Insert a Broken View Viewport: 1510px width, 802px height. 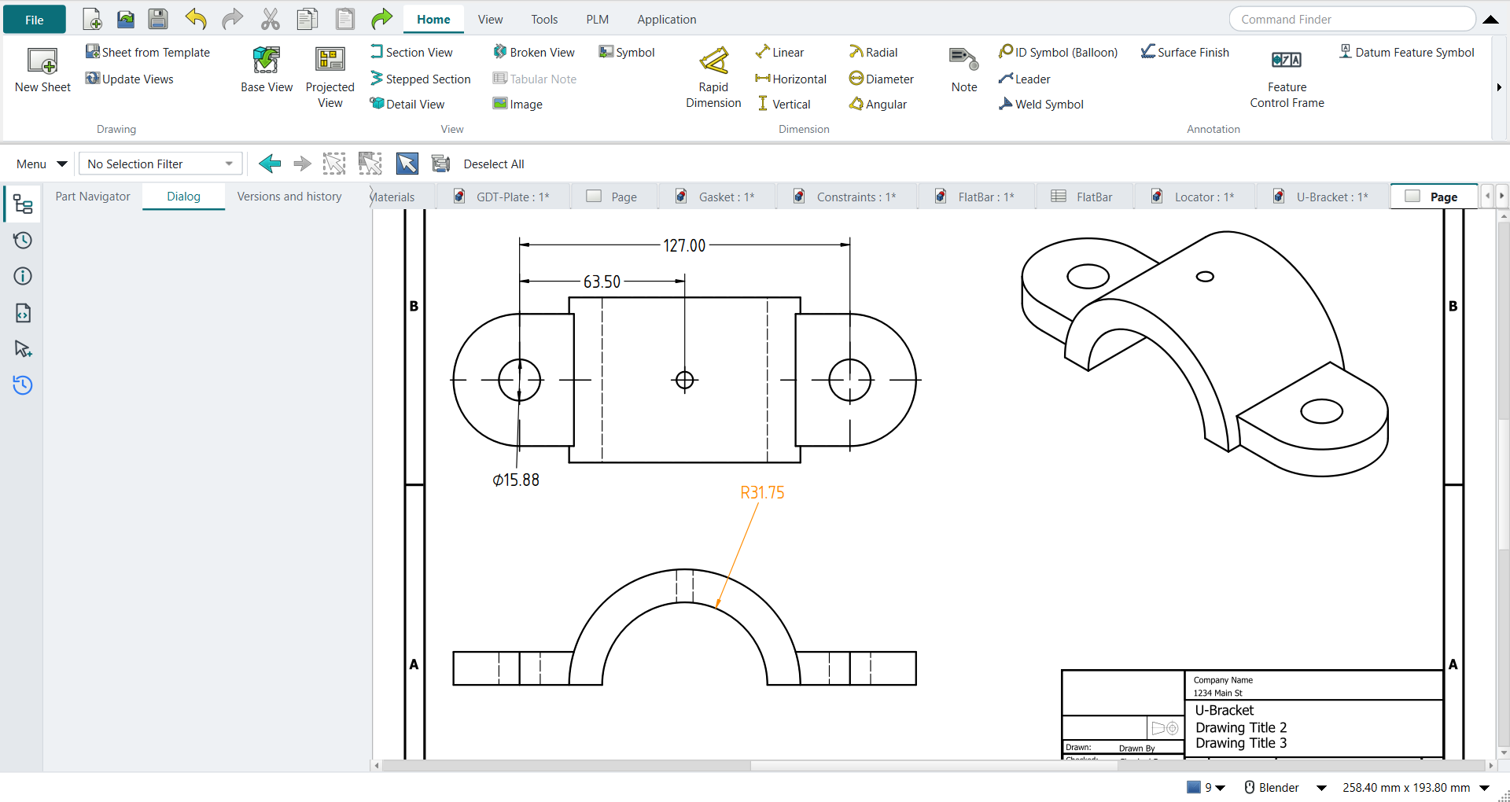(534, 52)
